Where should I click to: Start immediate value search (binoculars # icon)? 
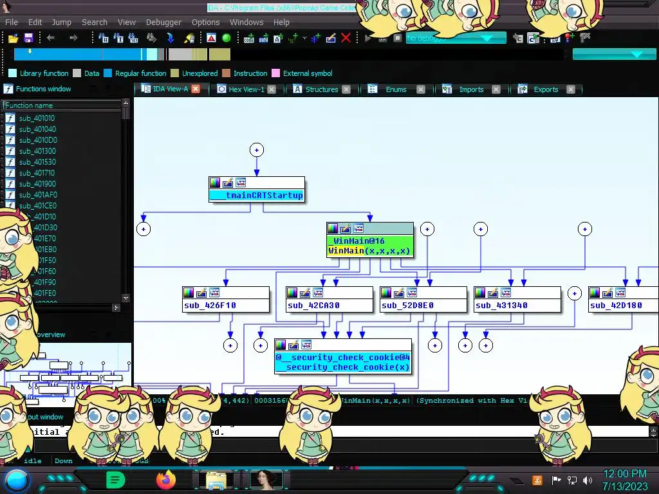click(104, 38)
